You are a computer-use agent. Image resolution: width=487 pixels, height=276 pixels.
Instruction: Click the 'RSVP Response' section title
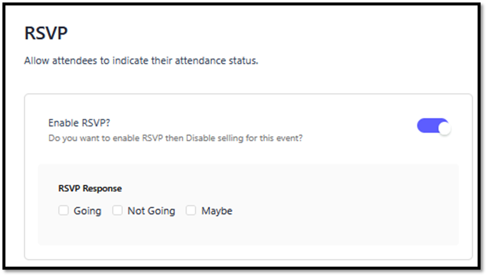[x=90, y=188]
